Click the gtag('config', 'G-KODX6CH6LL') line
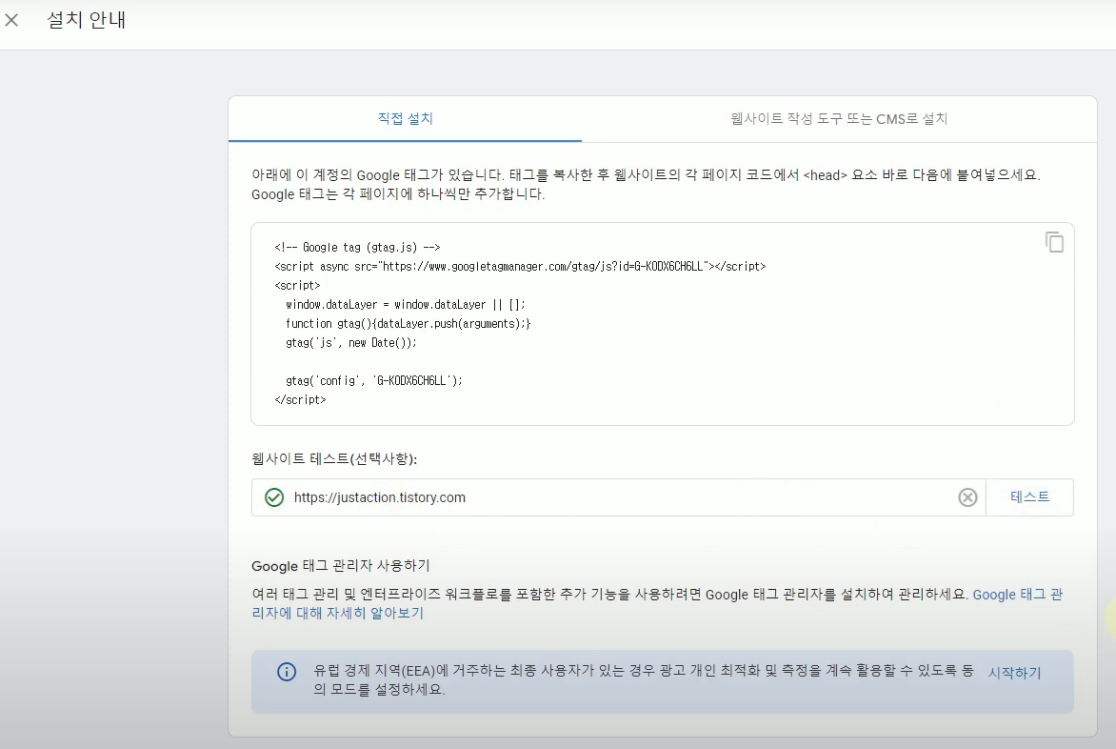Screen dimensions: 1116x749 373,381
